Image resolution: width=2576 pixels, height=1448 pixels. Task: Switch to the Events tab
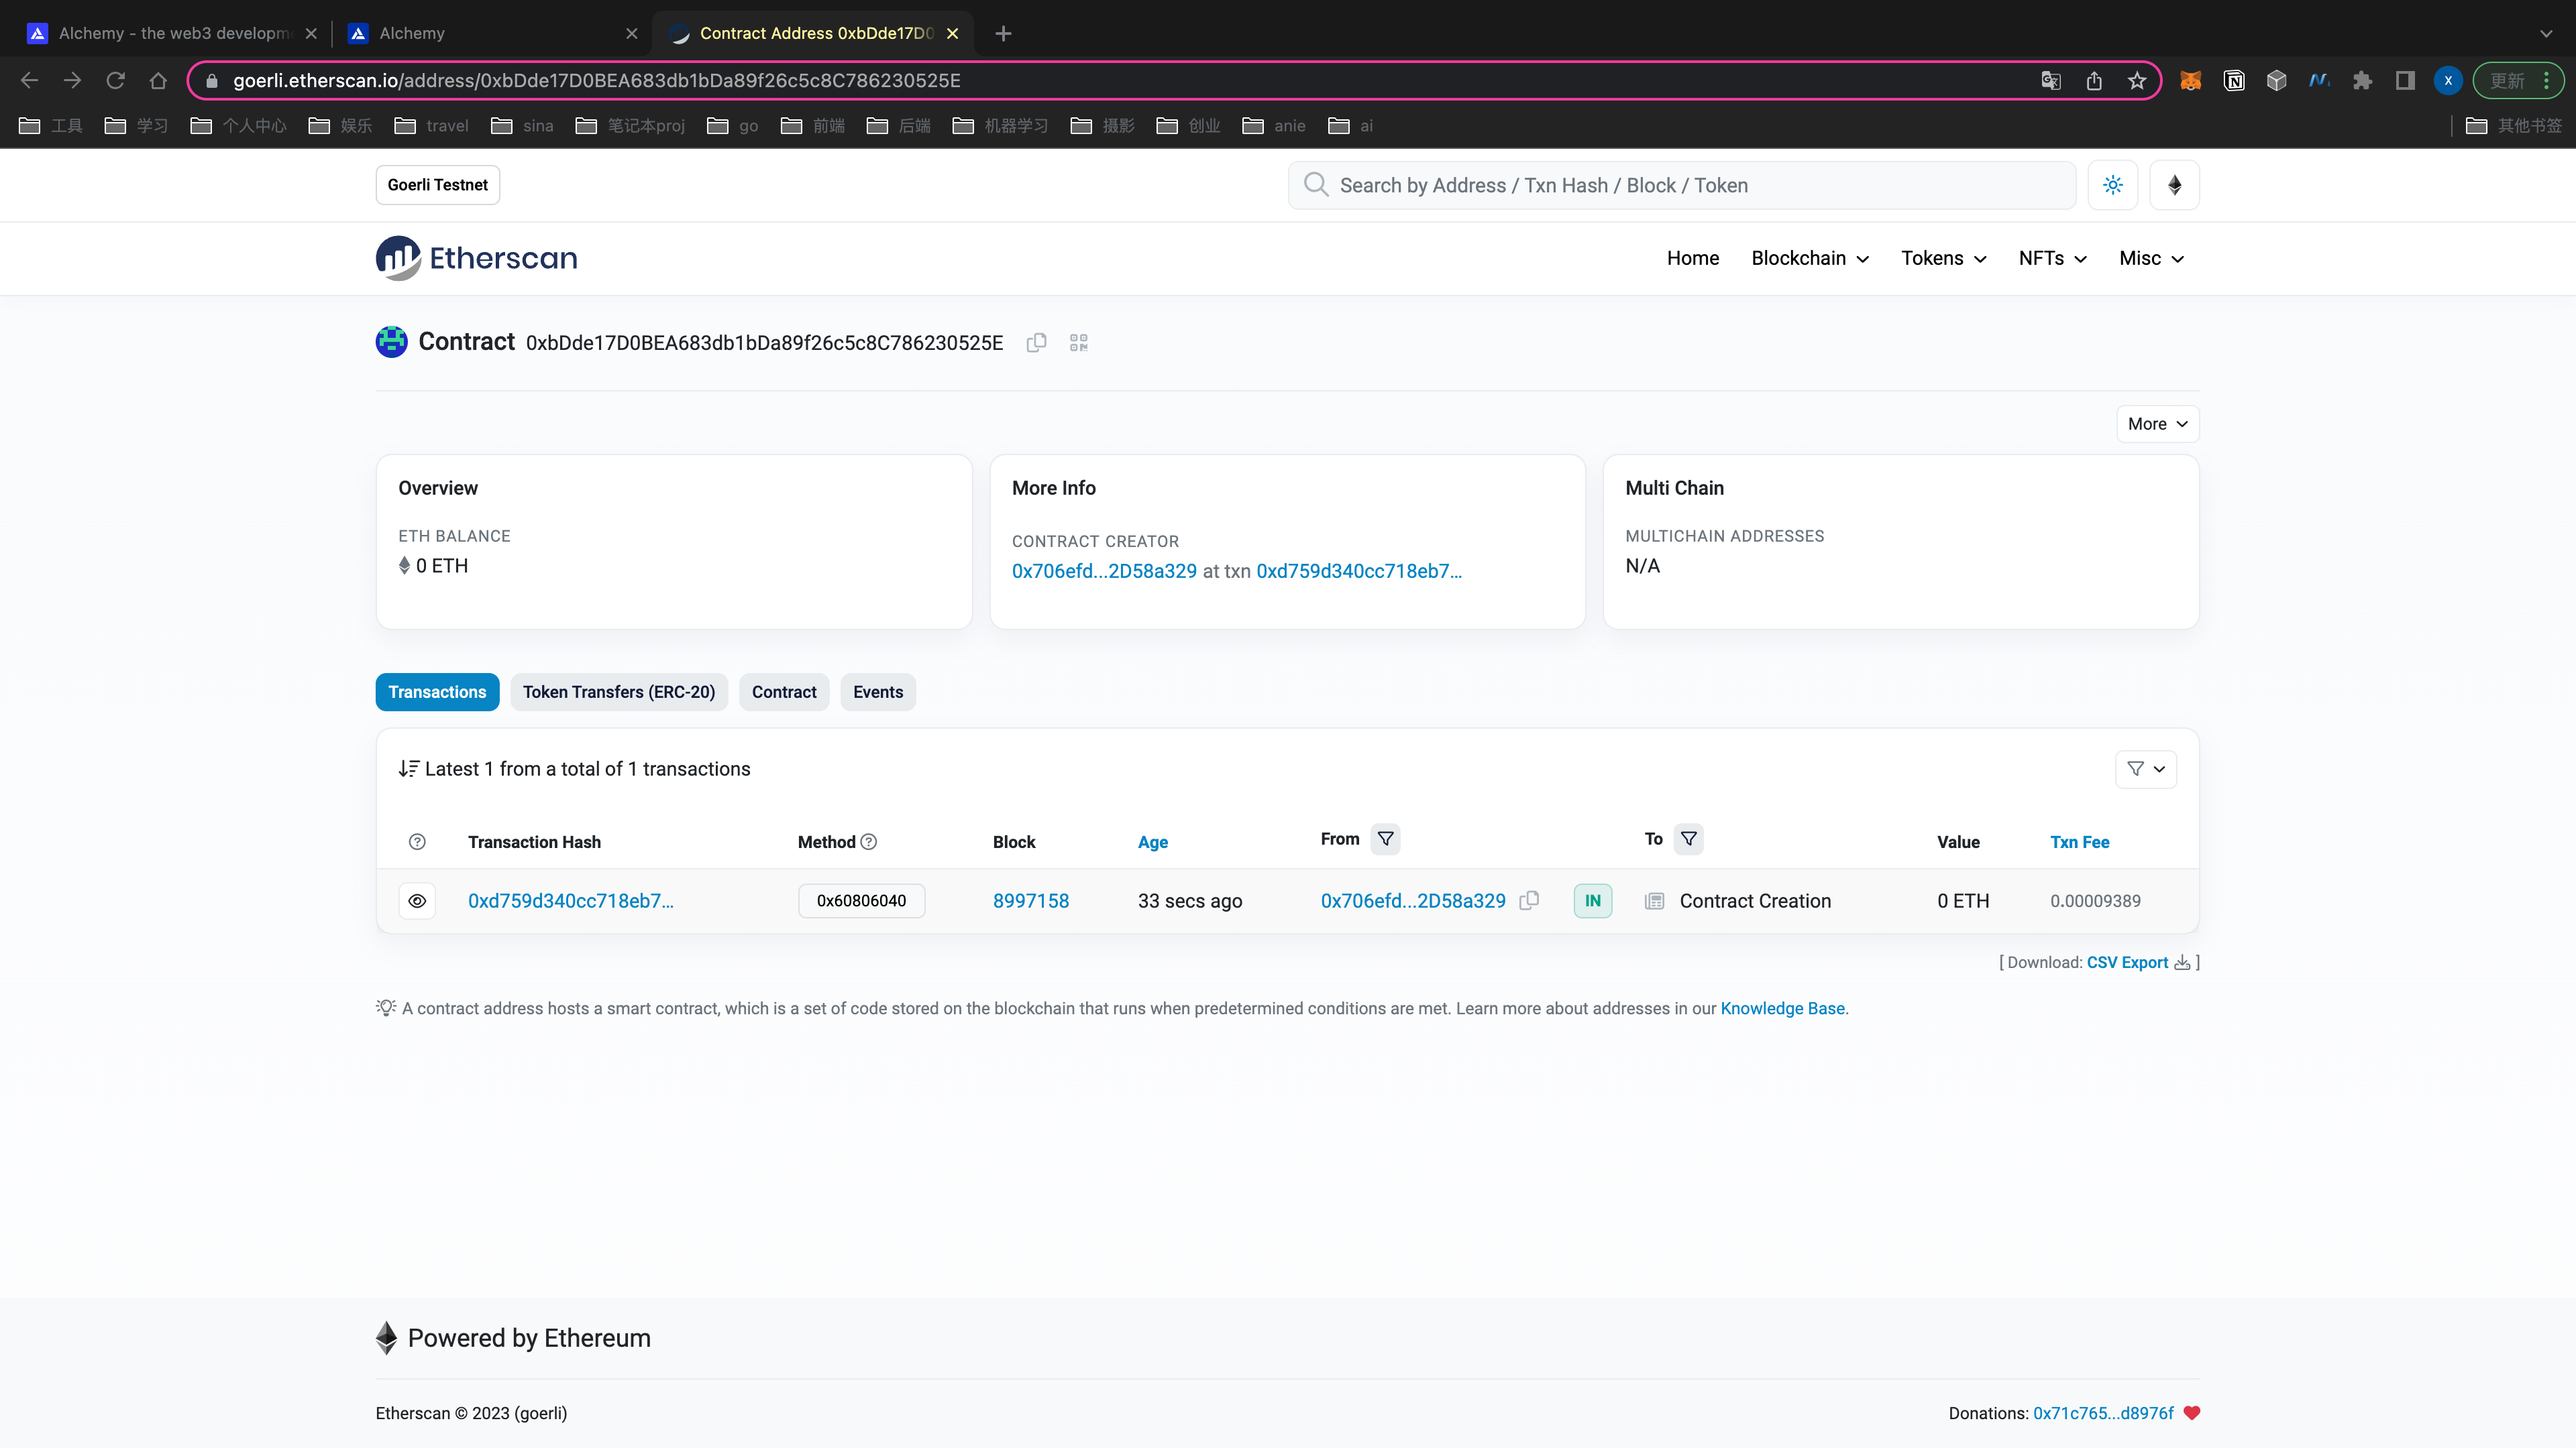[x=878, y=692]
